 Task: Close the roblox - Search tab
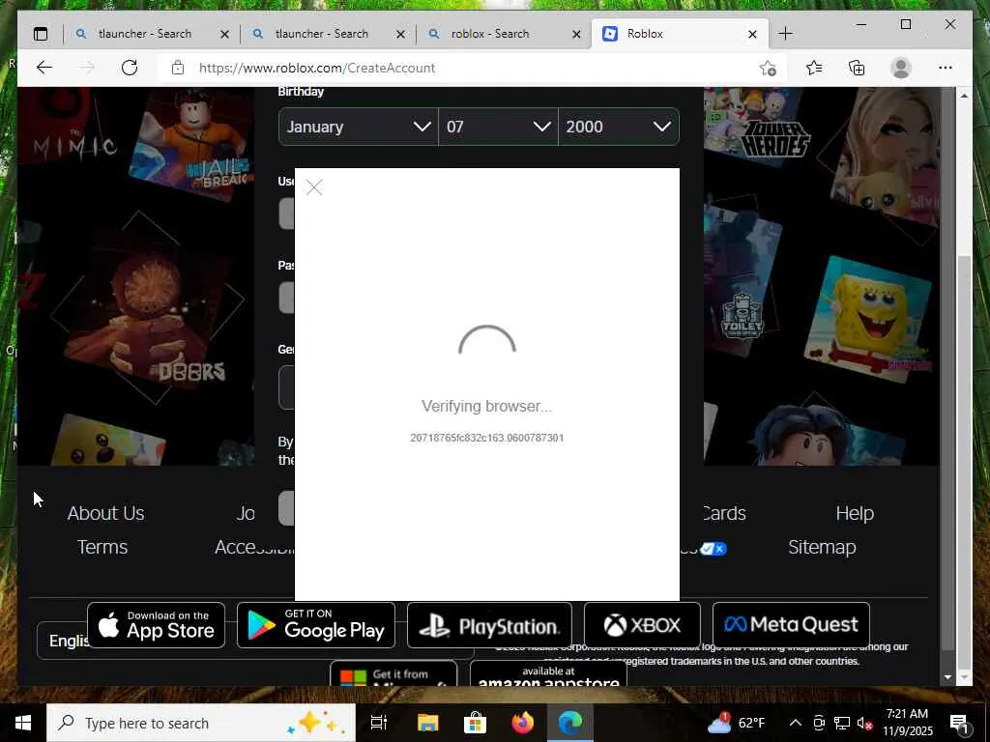click(x=576, y=34)
